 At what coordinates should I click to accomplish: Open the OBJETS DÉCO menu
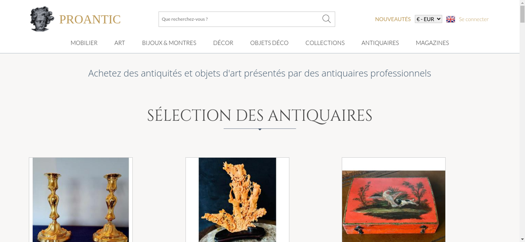point(269,43)
